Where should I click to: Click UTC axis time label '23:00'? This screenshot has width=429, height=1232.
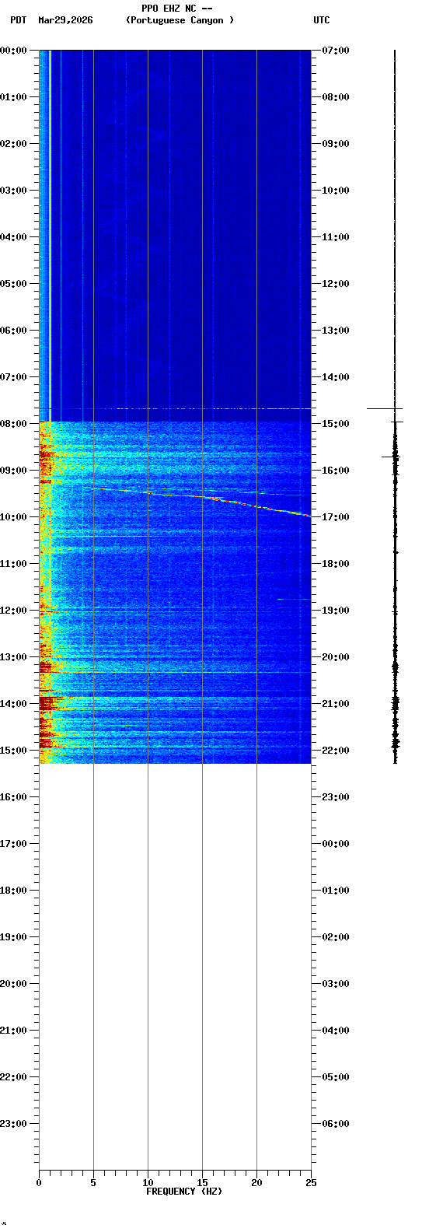click(336, 797)
